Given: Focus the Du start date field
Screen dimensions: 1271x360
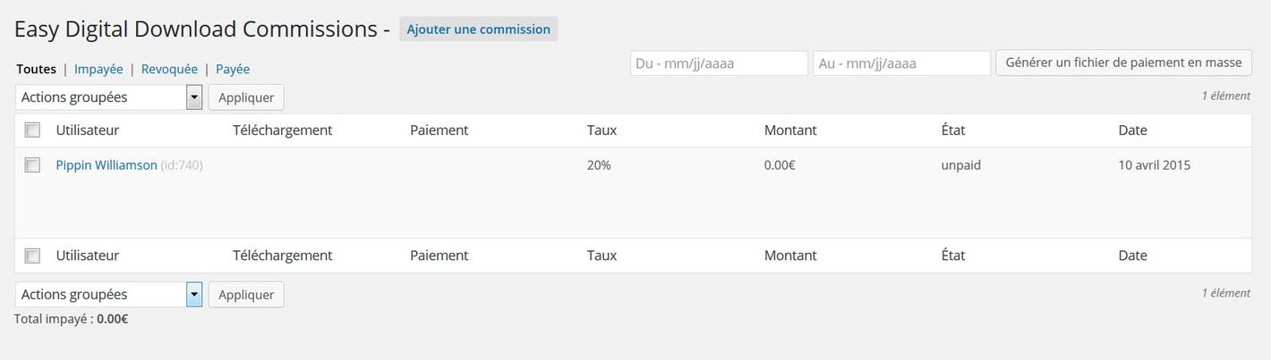Looking at the screenshot, I should point(719,63).
